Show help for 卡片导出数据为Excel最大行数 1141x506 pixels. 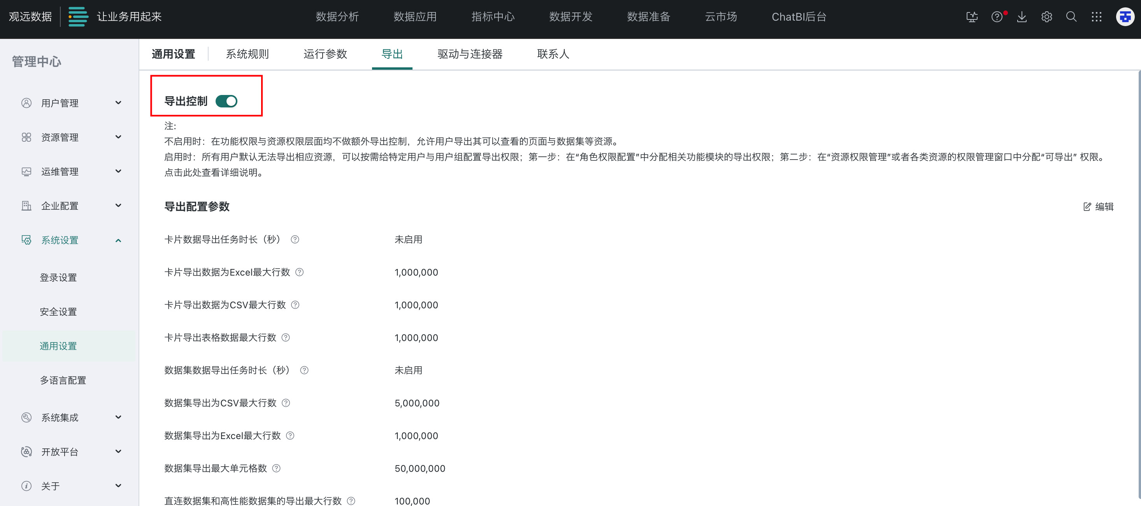[299, 272]
